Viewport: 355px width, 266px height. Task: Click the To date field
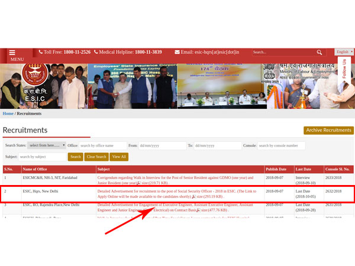(218, 145)
